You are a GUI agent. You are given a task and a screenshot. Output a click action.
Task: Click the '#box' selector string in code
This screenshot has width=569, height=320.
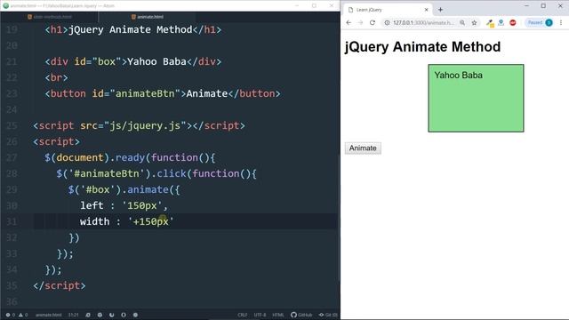pos(98,189)
